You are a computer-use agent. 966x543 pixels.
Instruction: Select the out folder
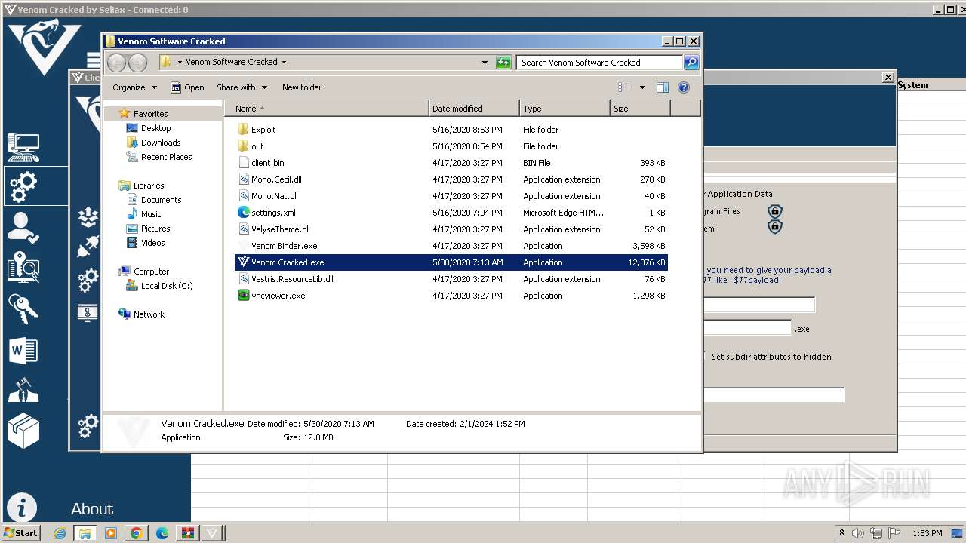(451, 146)
